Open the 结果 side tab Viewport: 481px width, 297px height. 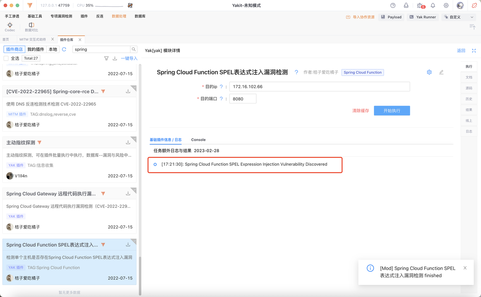469,110
